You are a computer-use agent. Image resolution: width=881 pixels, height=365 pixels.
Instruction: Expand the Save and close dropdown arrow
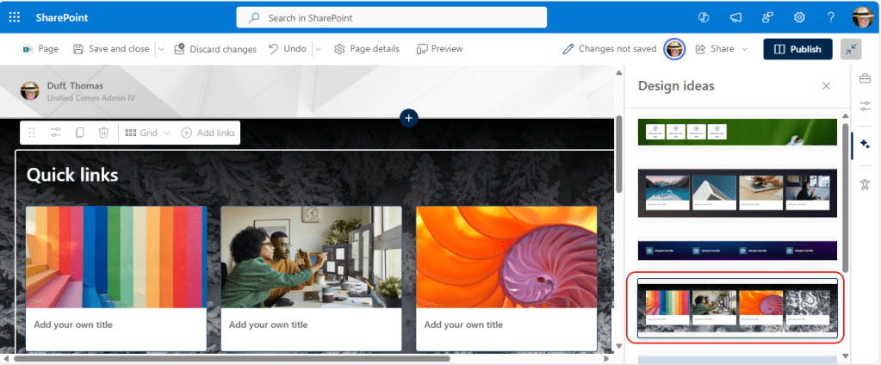click(x=161, y=49)
